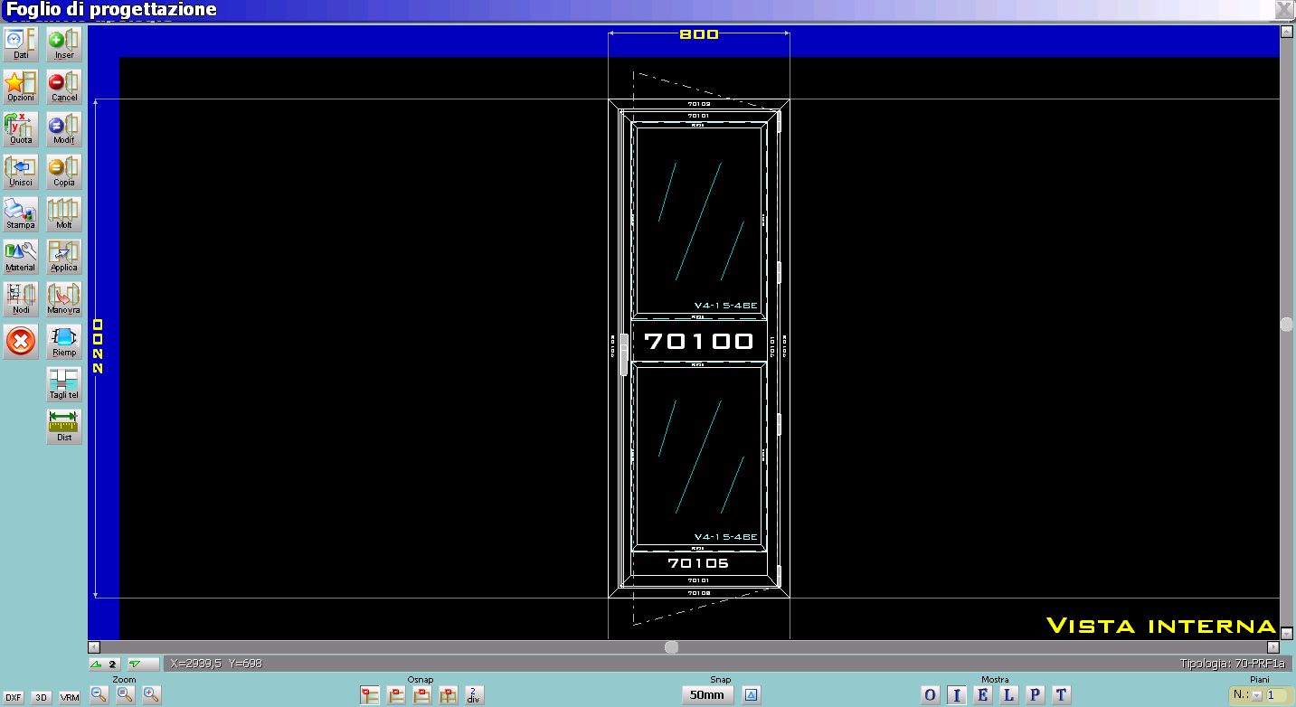Click the zoom fit magnifier
The height and width of the screenshot is (707, 1296).
(126, 694)
